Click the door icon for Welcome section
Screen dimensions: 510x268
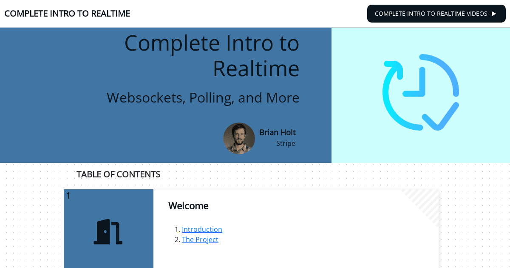(x=108, y=232)
